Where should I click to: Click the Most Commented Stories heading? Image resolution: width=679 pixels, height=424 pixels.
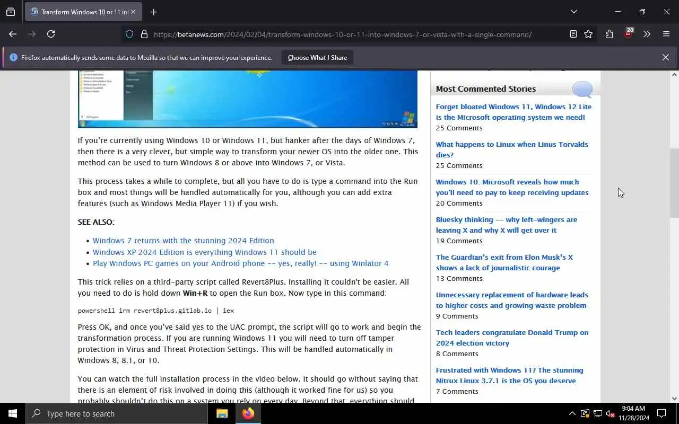(x=486, y=89)
